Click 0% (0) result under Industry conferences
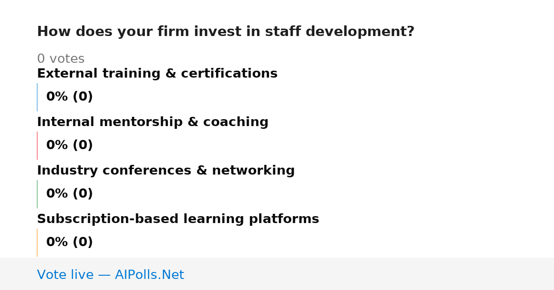554x290 pixels. tap(69, 193)
